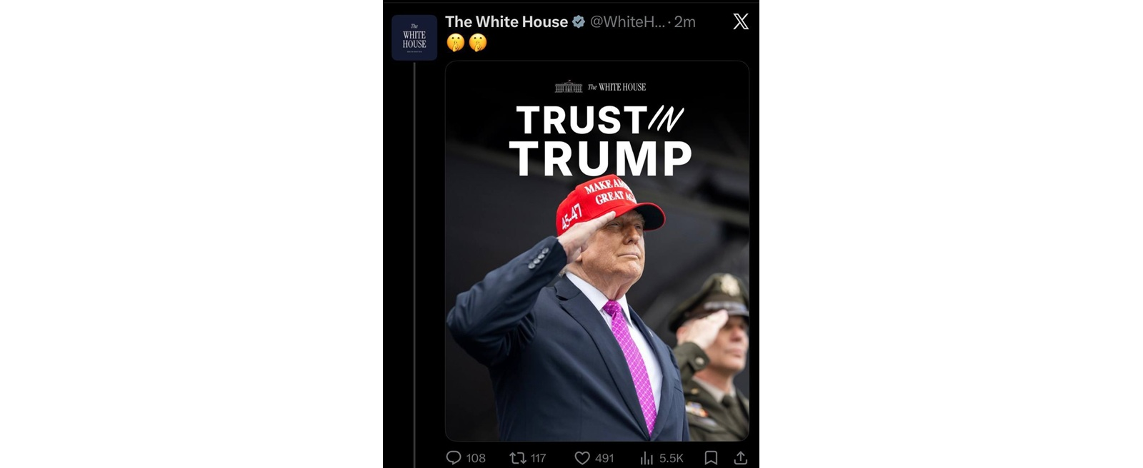This screenshot has height=468, width=1143.
Task: Click the X logo at top right
Action: click(x=741, y=21)
